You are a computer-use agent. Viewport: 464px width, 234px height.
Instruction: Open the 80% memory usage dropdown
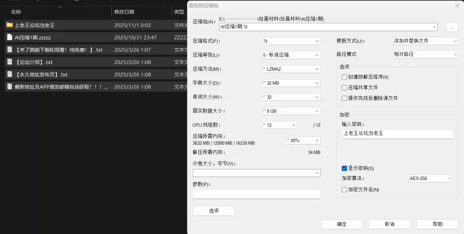click(303, 141)
